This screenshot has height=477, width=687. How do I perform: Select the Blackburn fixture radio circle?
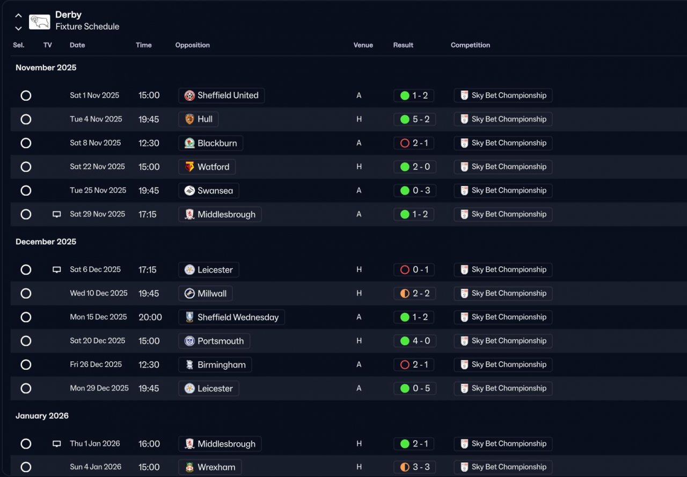pyautogui.click(x=26, y=143)
